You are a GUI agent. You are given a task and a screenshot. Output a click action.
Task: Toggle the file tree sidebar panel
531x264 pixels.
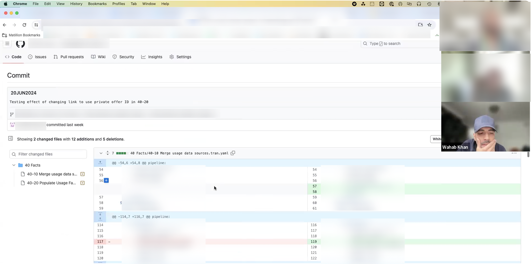pyautogui.click(x=11, y=138)
